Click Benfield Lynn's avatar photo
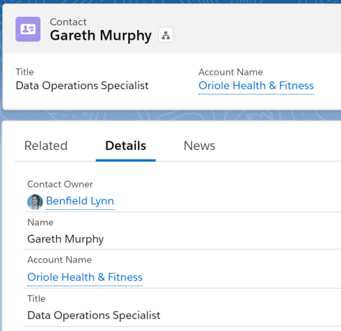 tap(35, 202)
